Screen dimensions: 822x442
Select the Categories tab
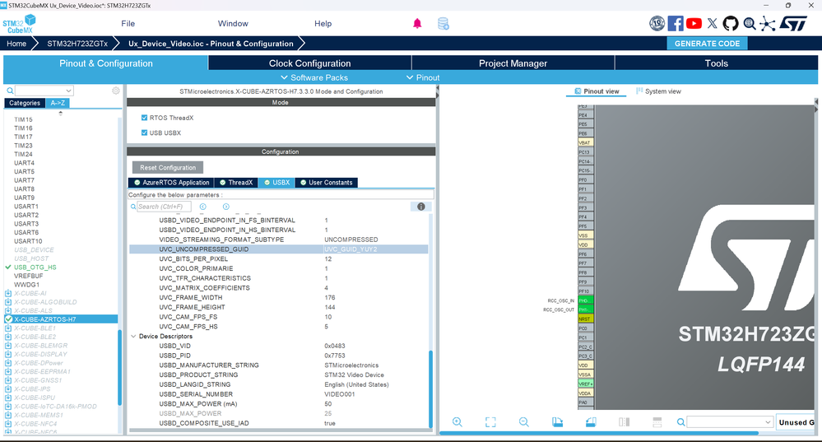pos(25,103)
